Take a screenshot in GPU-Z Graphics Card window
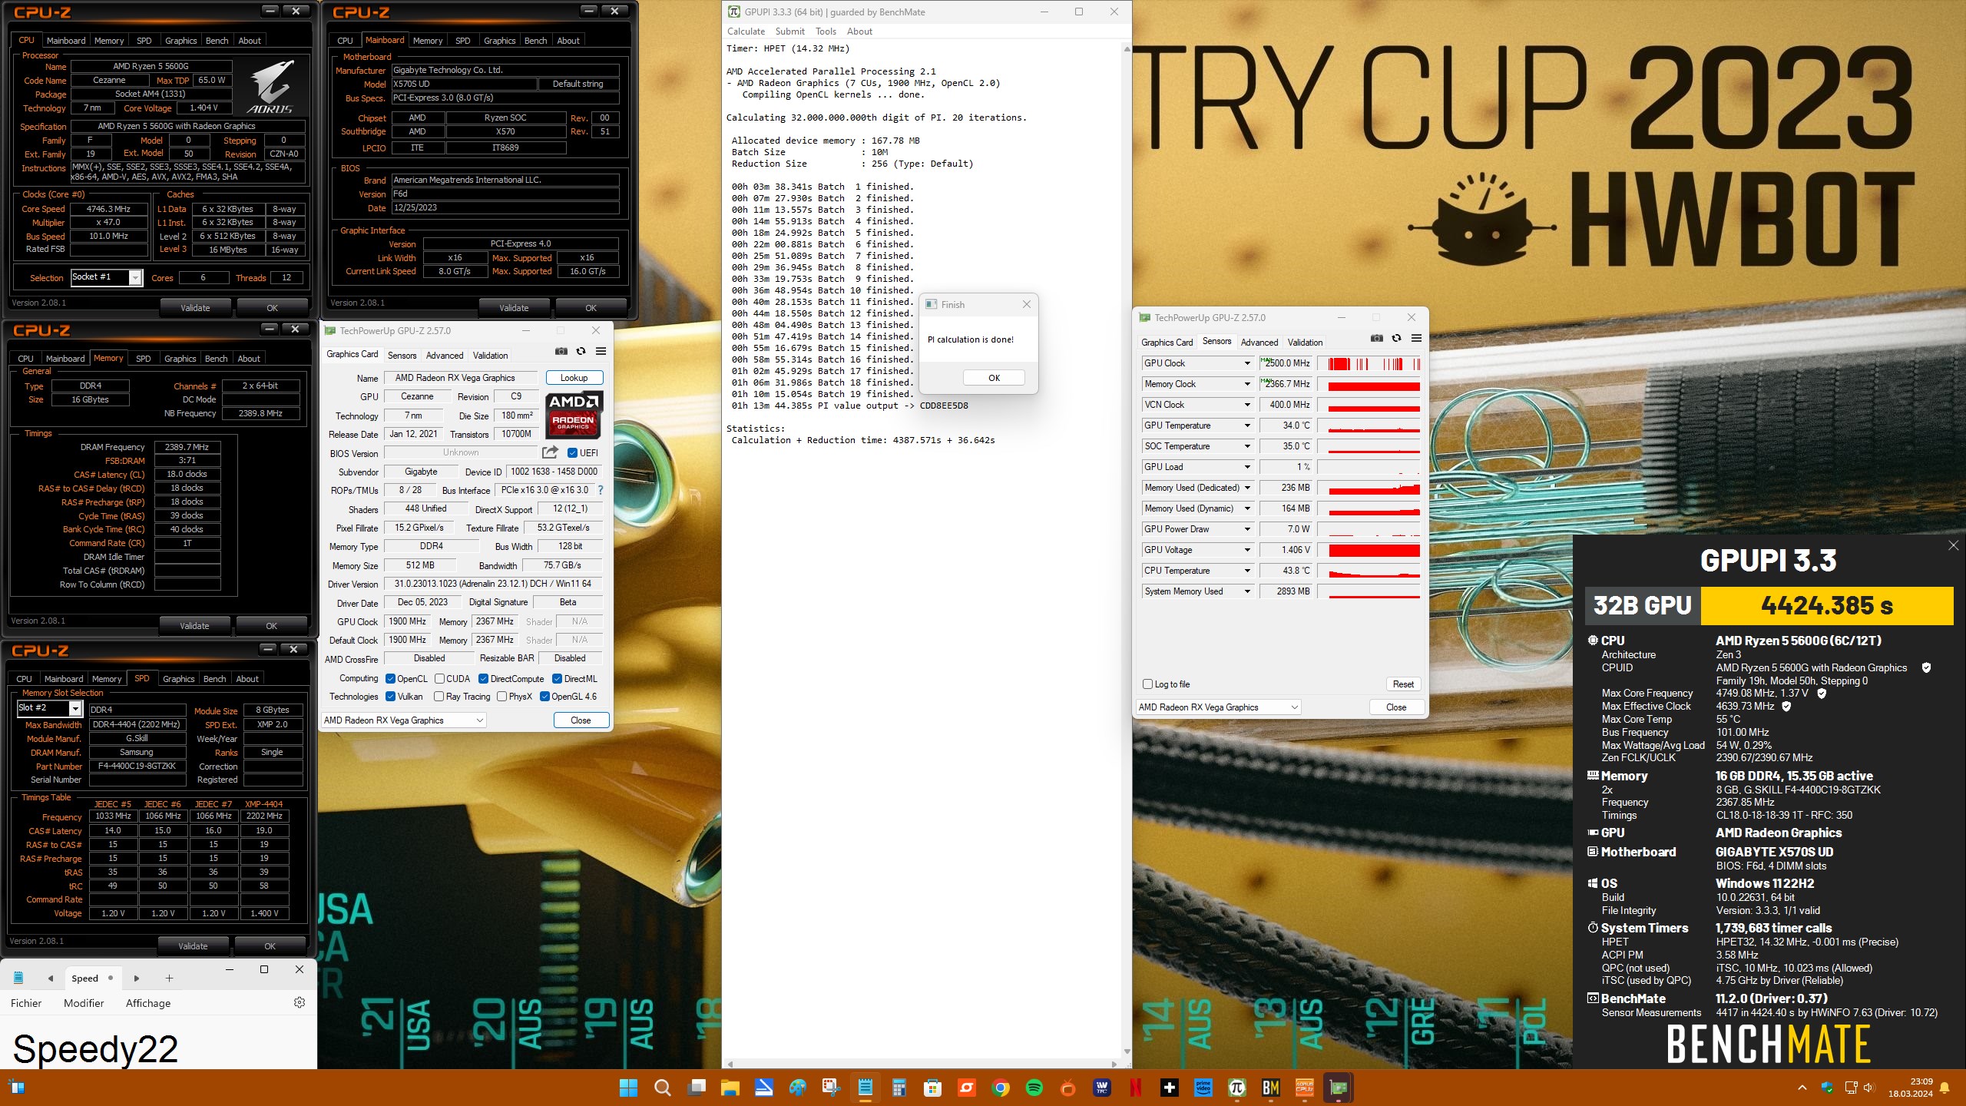 tap(561, 352)
